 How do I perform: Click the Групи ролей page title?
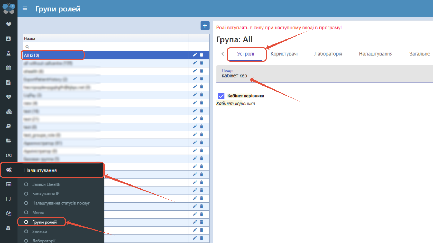58,9
